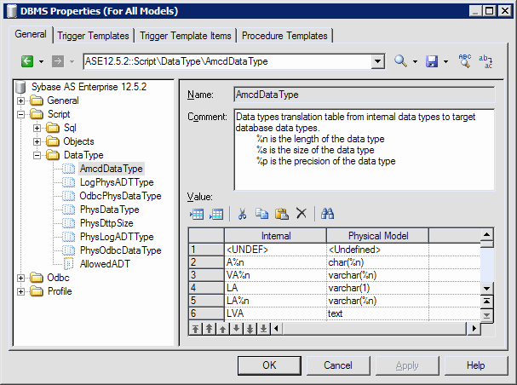Image resolution: width=517 pixels, height=385 pixels.
Task: Collapse the DataType folder
Action: tap(37, 155)
